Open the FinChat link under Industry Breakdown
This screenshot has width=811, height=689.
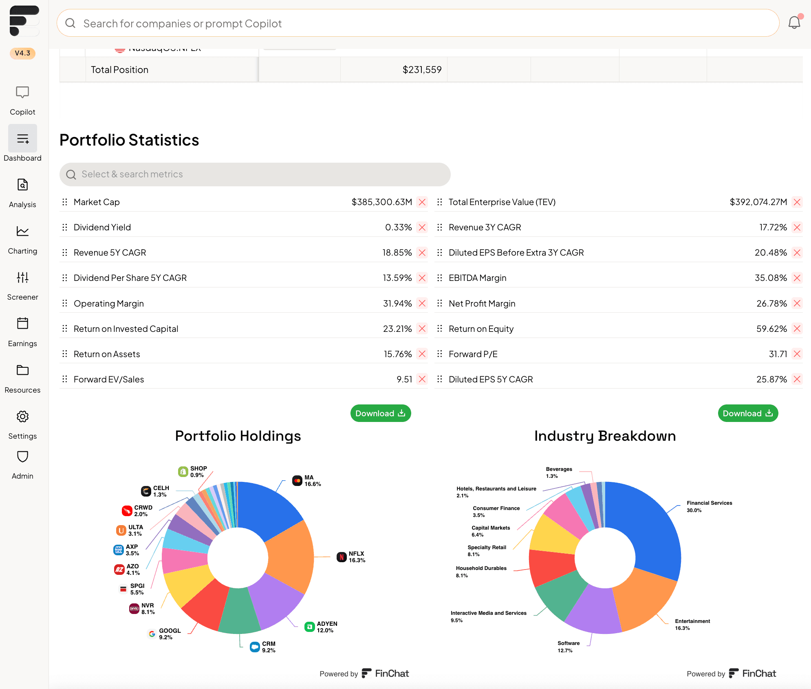tap(752, 674)
